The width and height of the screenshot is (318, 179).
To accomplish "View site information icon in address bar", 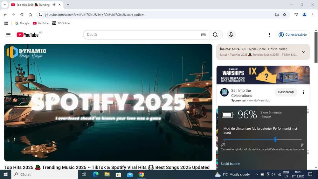I will [40, 15].
